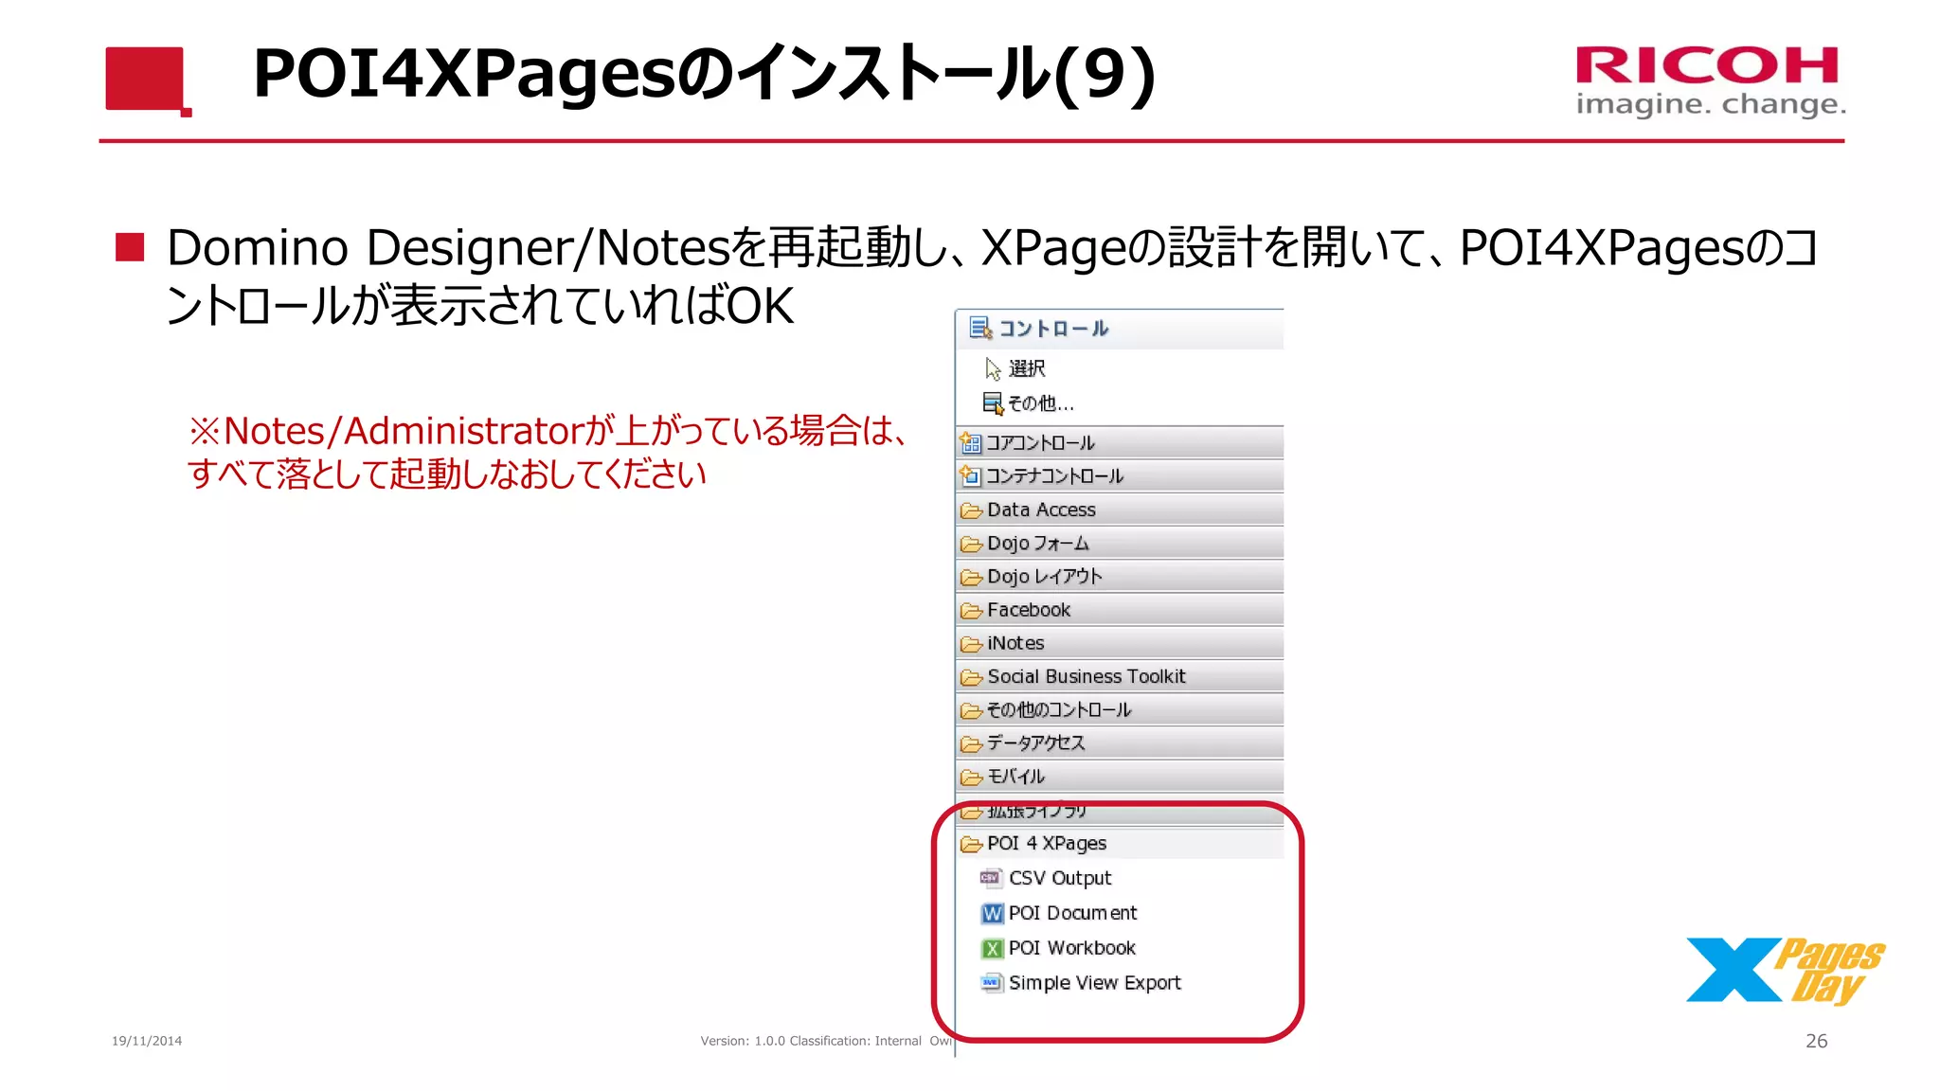Screen dimensions: 1940x1091
Task: Click the モバイル folder icon
Action: point(971,778)
